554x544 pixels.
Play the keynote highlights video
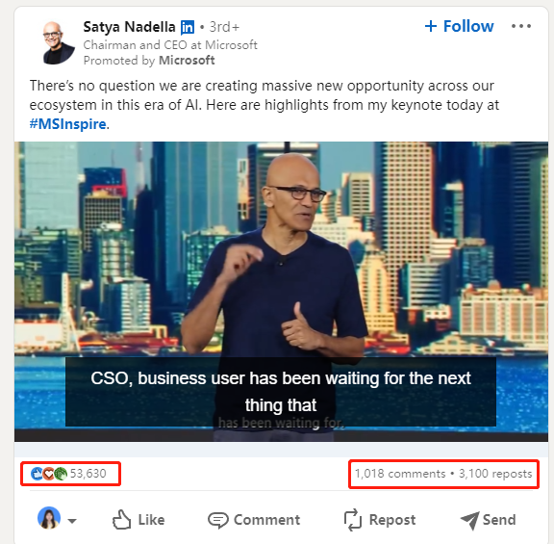pyautogui.click(x=281, y=292)
